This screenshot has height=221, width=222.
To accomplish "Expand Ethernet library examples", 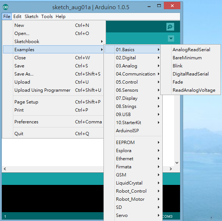I will pyautogui.click(x=133, y=158).
